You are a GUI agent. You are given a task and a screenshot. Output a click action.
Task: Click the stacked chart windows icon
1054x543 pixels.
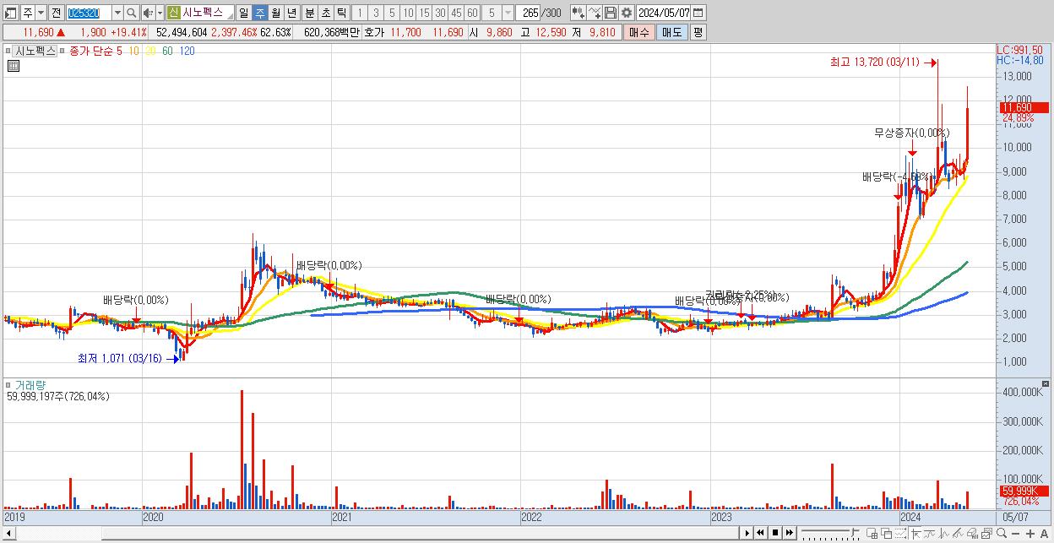(986, 534)
